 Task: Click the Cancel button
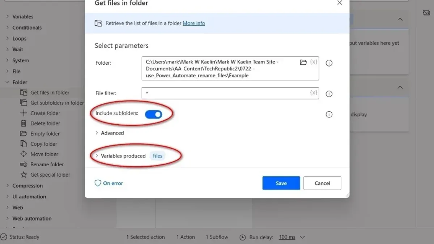pos(322,183)
